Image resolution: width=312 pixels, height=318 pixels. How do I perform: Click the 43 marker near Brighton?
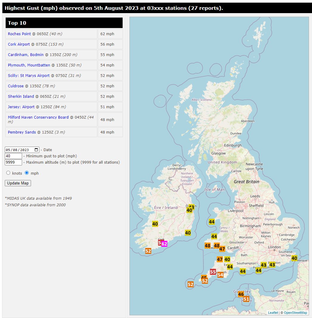272,264
